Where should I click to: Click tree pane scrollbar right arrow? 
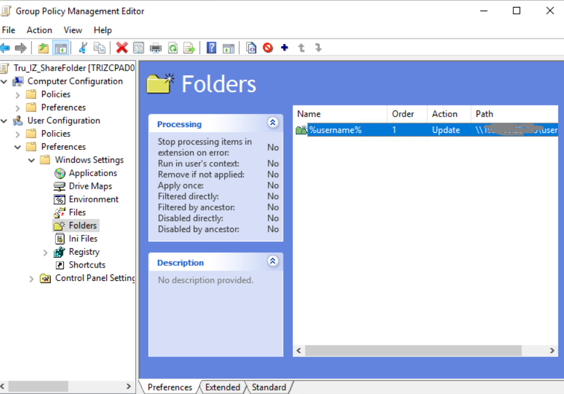coord(128,386)
